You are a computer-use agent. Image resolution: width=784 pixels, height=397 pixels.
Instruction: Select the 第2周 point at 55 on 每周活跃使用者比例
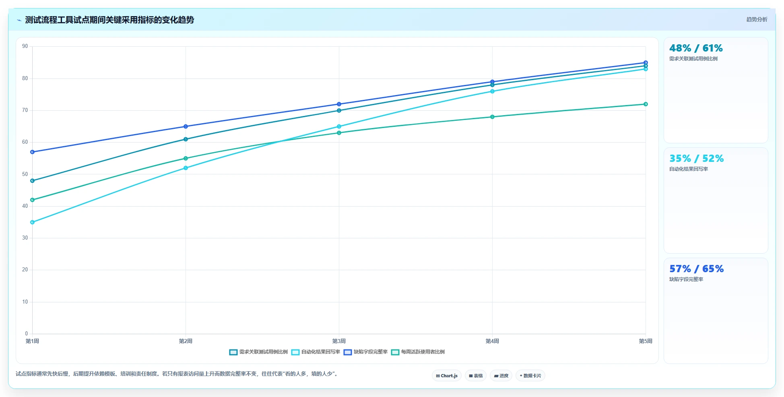tap(186, 158)
